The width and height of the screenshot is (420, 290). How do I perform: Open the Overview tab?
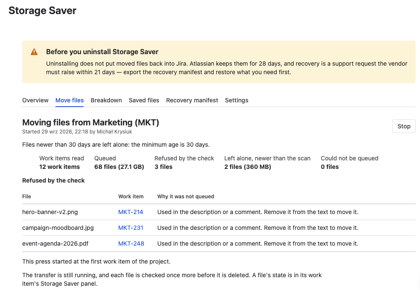(x=35, y=100)
